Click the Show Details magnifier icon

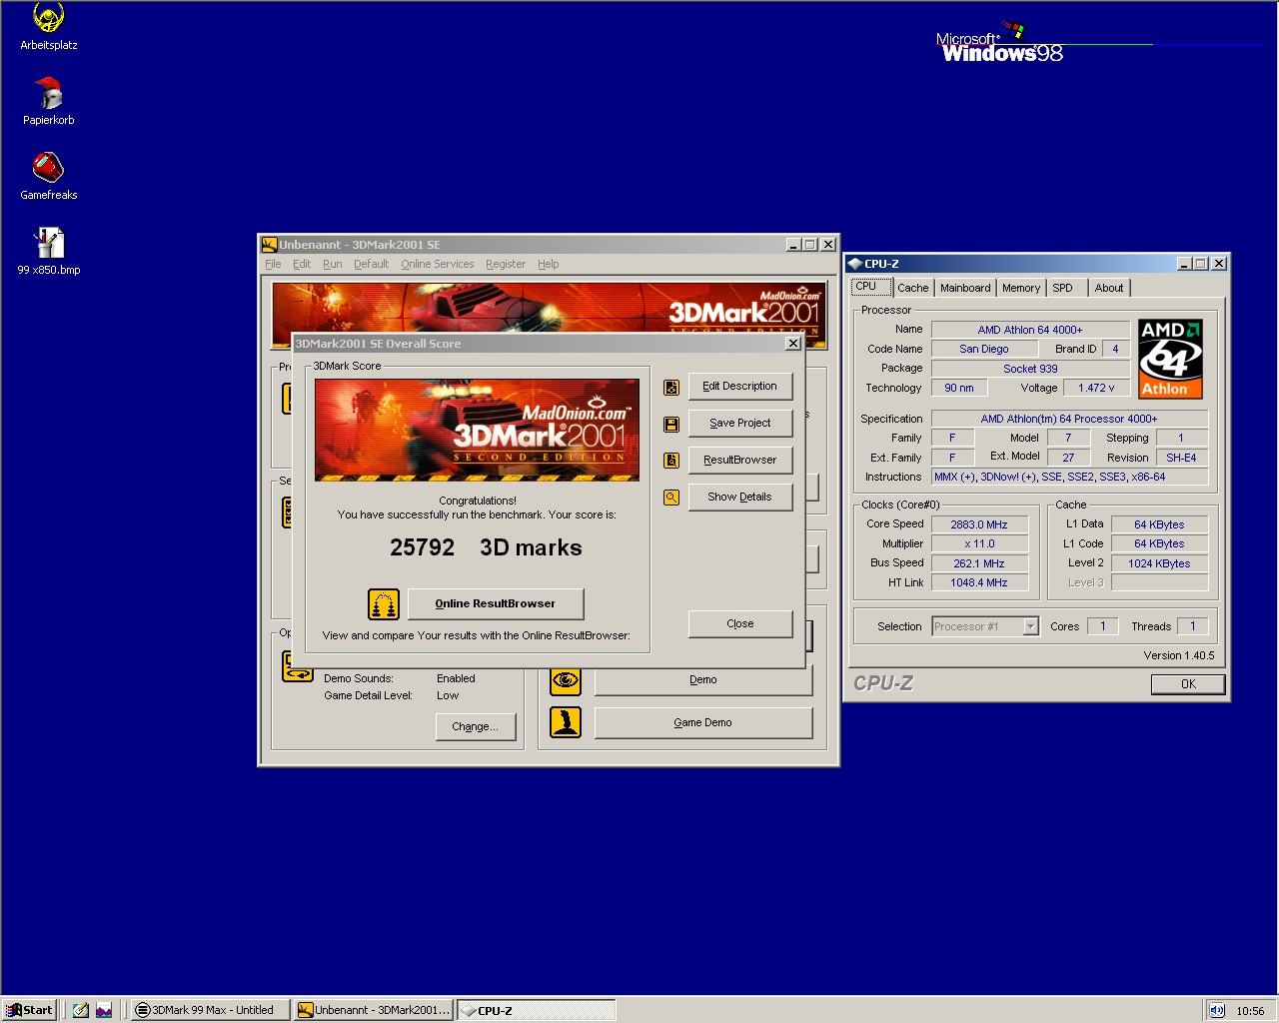(671, 498)
